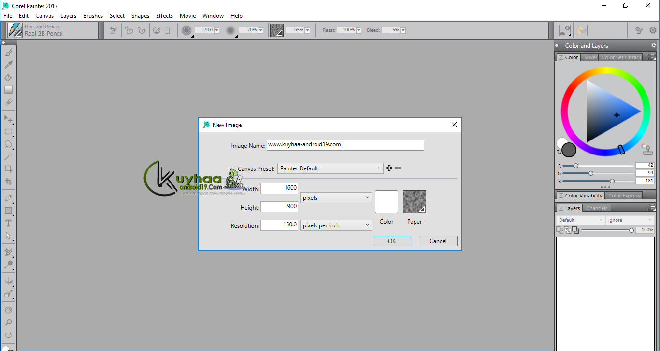Select the Dropper tool
The image size is (660, 351).
[8, 65]
